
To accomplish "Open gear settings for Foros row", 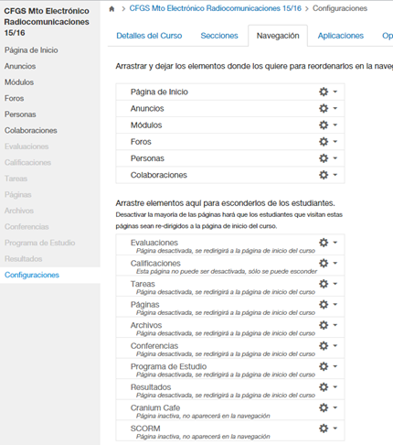I will [324, 142].
